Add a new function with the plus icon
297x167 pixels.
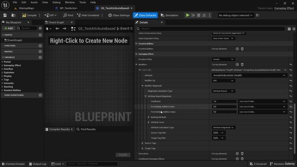tap(40, 46)
